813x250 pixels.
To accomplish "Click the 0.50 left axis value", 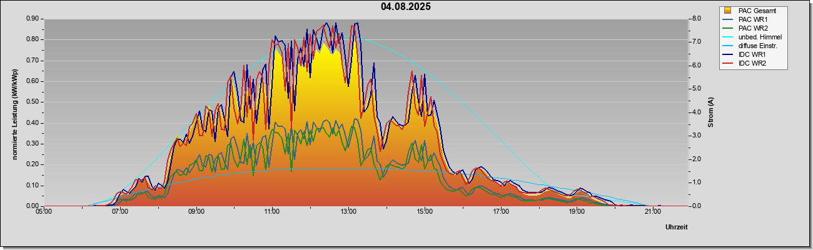I will pyautogui.click(x=33, y=102).
